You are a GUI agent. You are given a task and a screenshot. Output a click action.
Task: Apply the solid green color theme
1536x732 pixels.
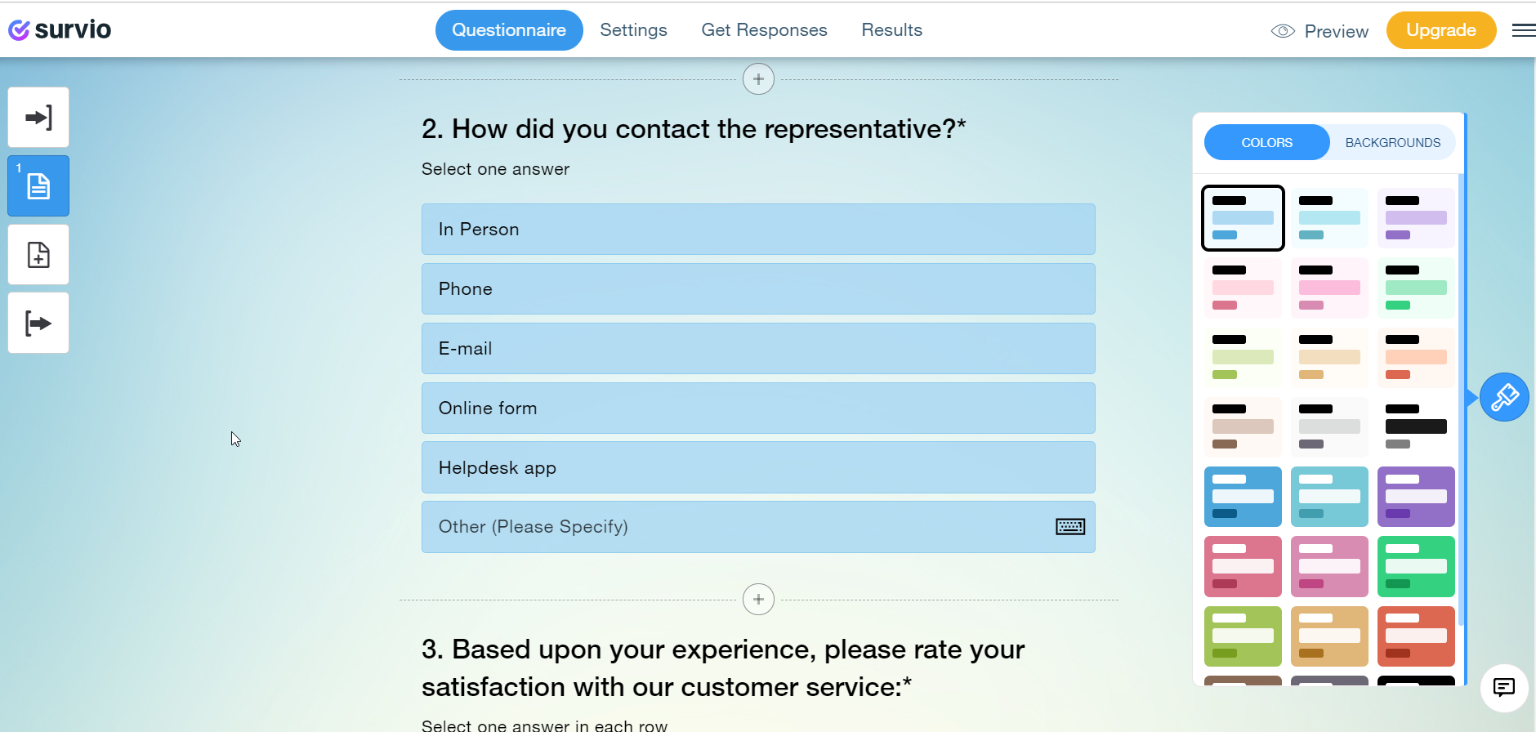[x=1415, y=566]
